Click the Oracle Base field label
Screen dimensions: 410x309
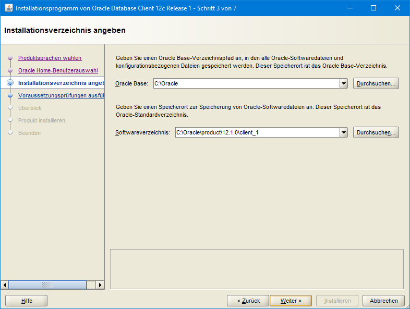pyautogui.click(x=131, y=83)
